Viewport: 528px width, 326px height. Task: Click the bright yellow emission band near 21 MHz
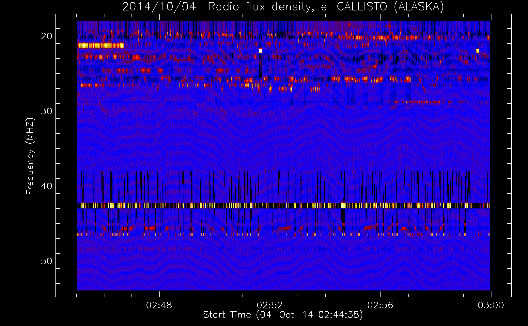tap(101, 46)
